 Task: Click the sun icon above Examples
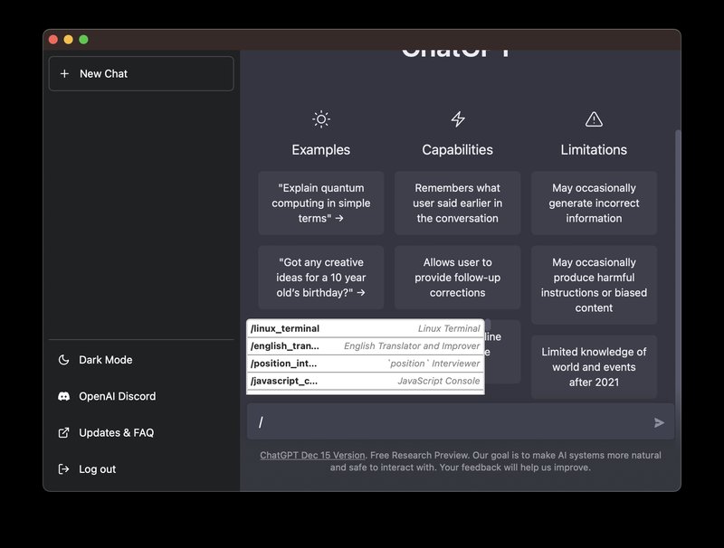coord(321,119)
